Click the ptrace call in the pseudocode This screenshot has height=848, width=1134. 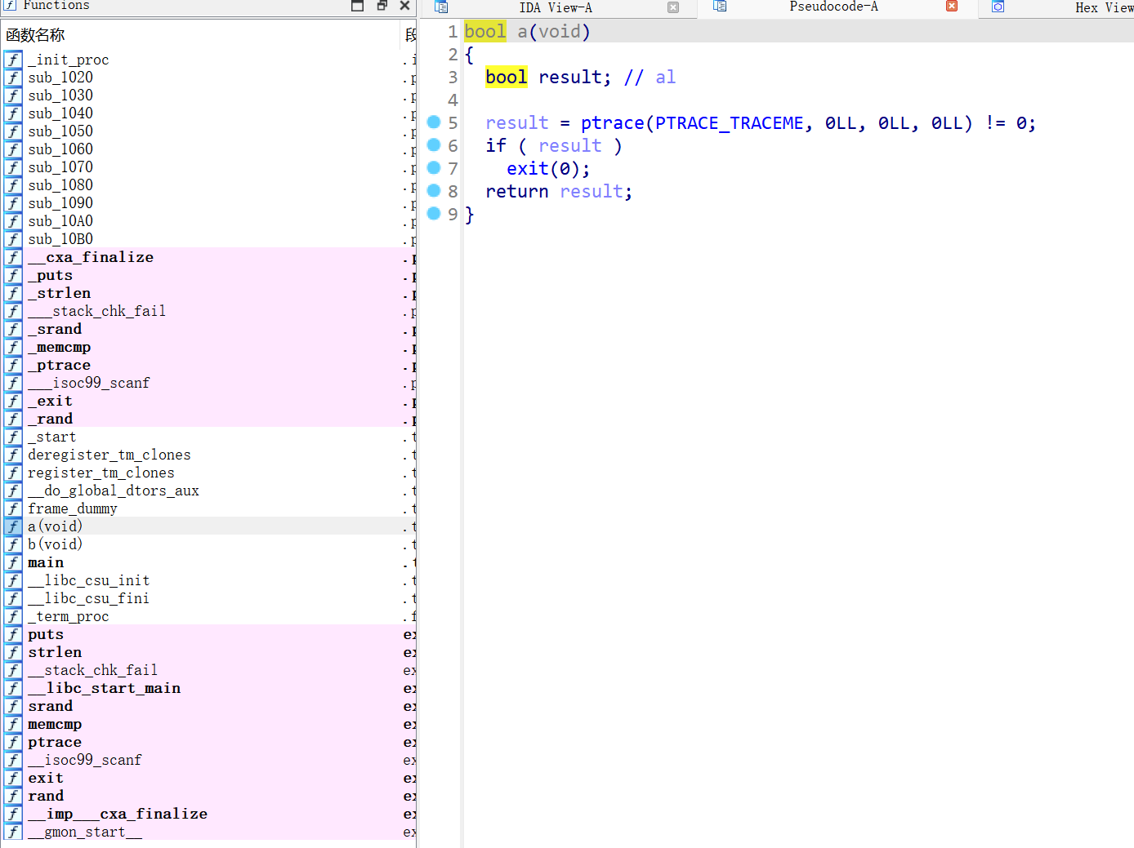pos(612,123)
